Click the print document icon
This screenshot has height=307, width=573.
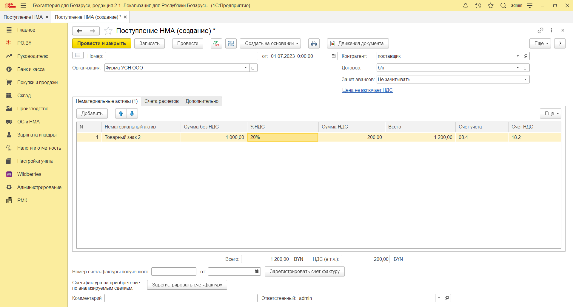tap(314, 44)
